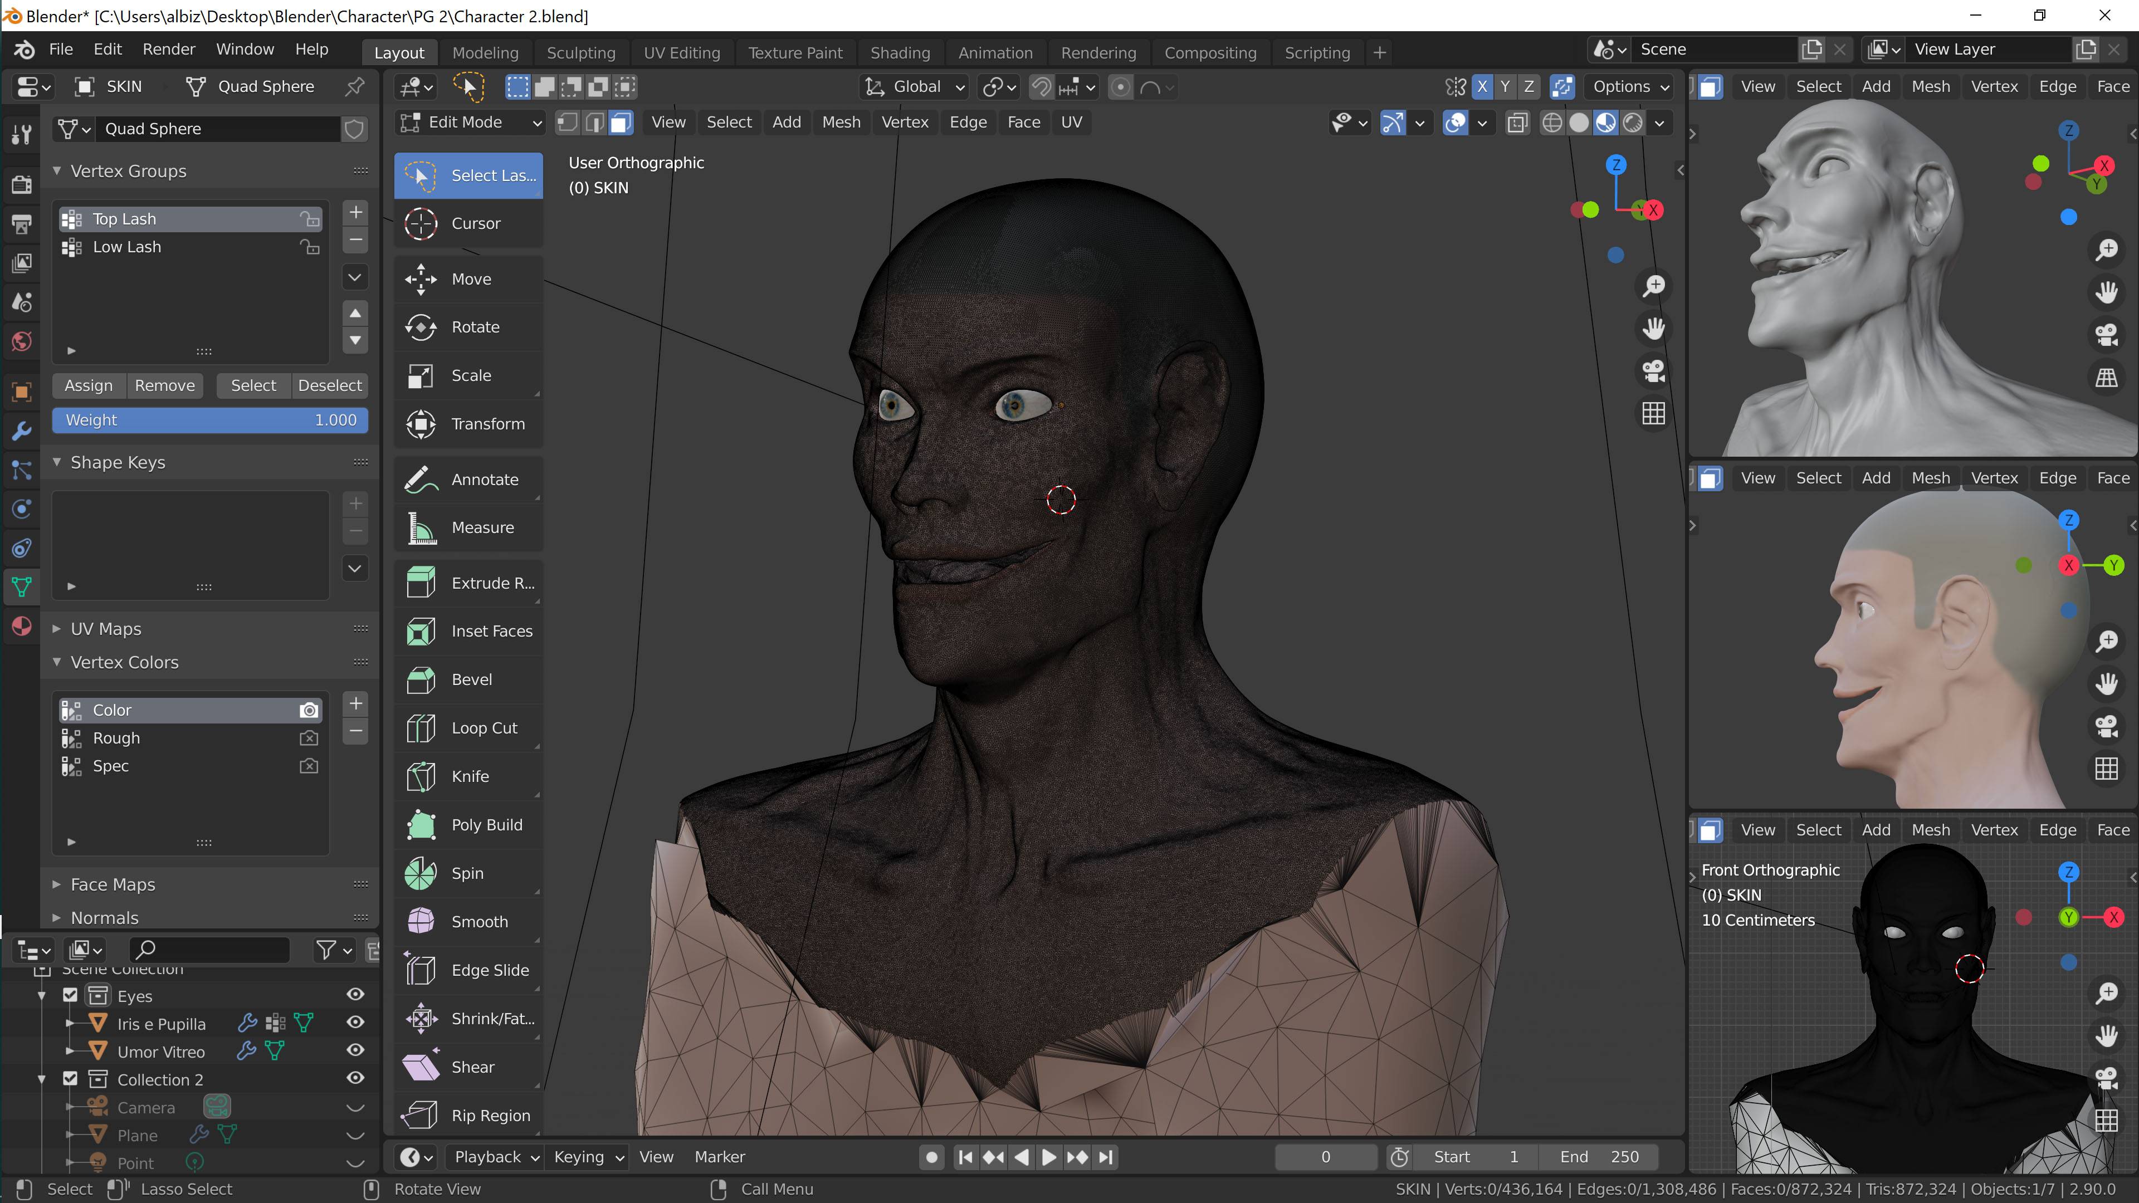2139x1203 pixels.
Task: Open the Modifier properties wrench tab
Action: pyautogui.click(x=22, y=431)
